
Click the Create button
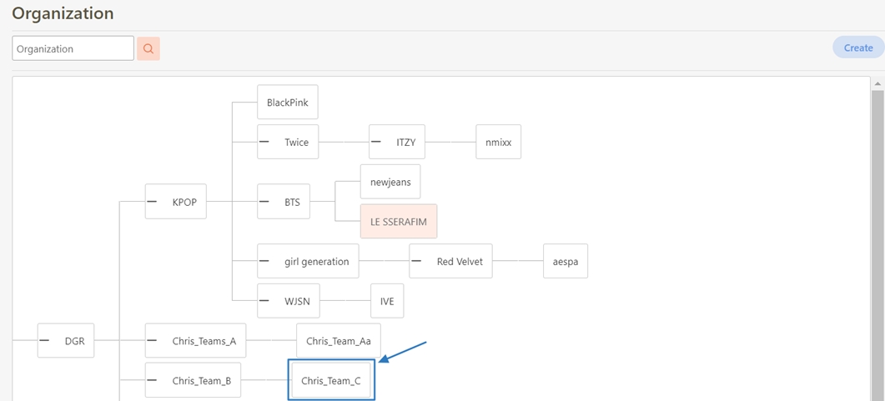pos(857,48)
